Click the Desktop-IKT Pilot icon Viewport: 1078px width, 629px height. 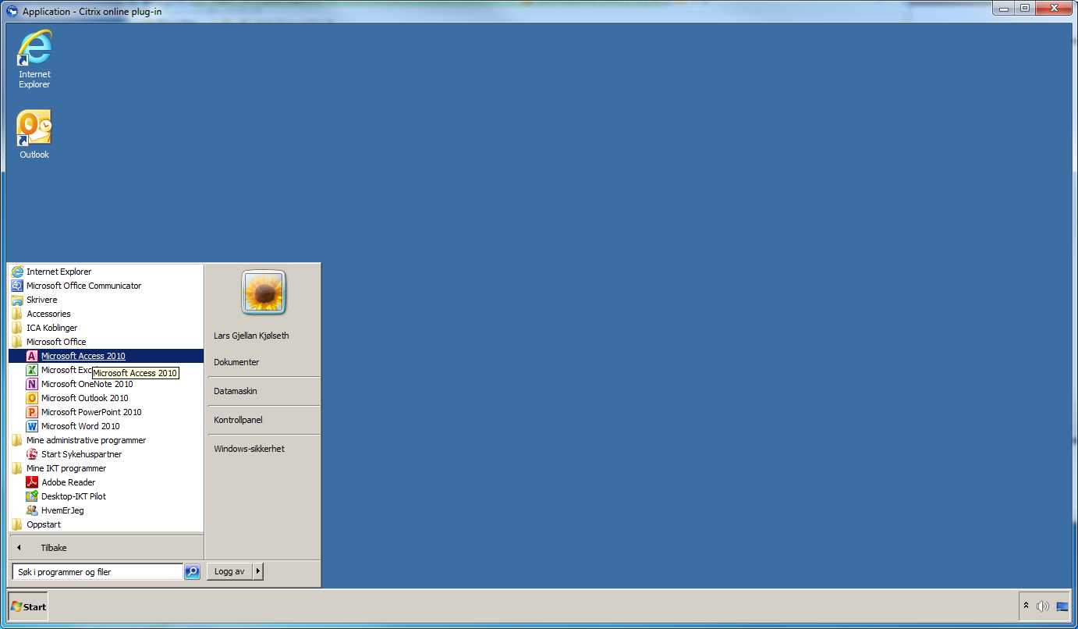(32, 496)
